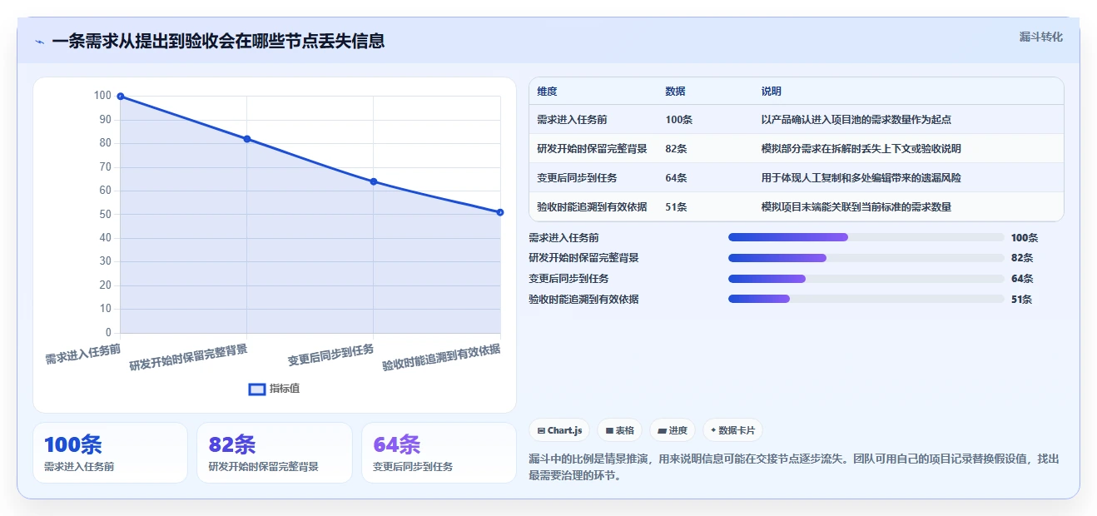Image resolution: width=1097 pixels, height=516 pixels.
Task: Open the 82条 研发开始时保留完整背景 stat card
Action: click(275, 453)
